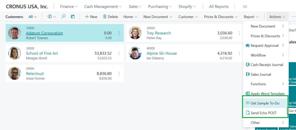Click customer number 10000

(x=30, y=28)
